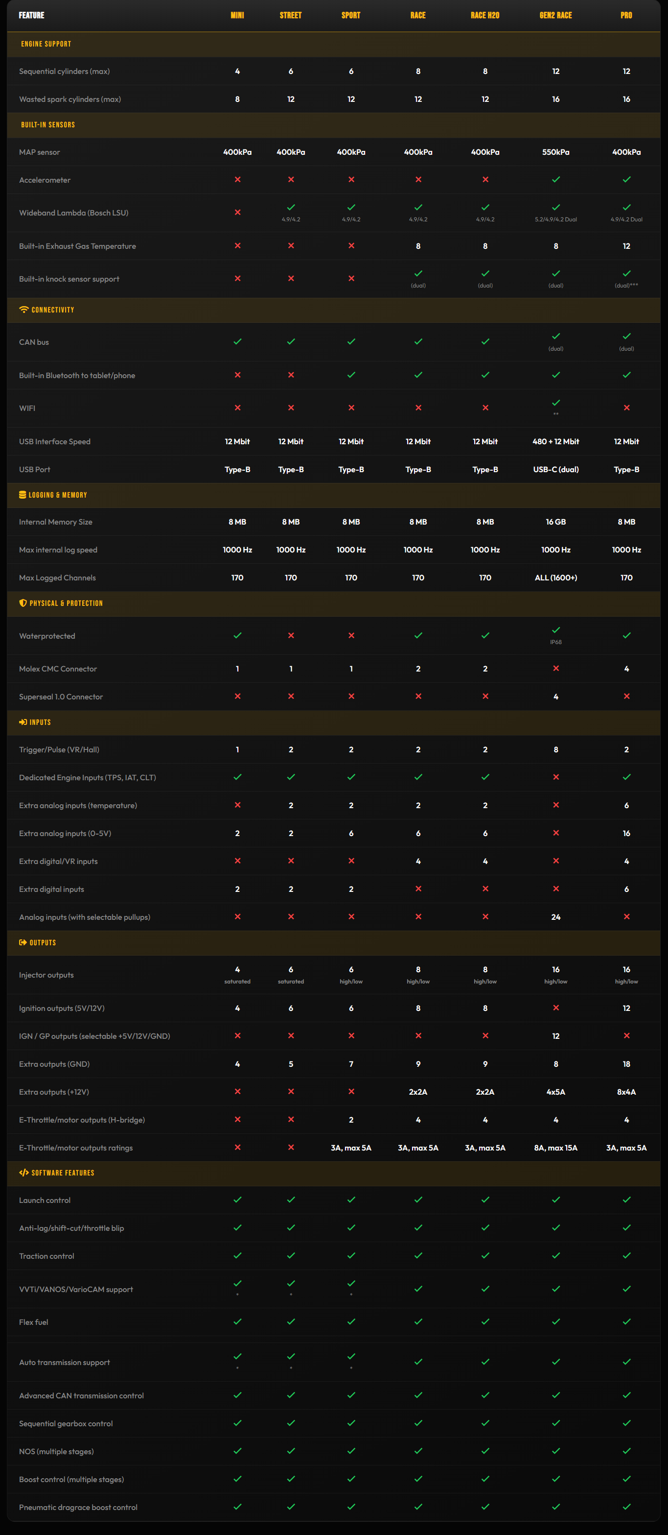Click the Waterprotected IP68 checkmark for GEN2 RACE
Viewport: 668px width, 1535px height.
[x=555, y=630]
